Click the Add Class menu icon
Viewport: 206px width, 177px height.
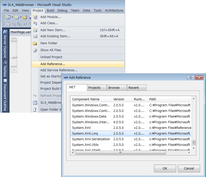click(35, 23)
